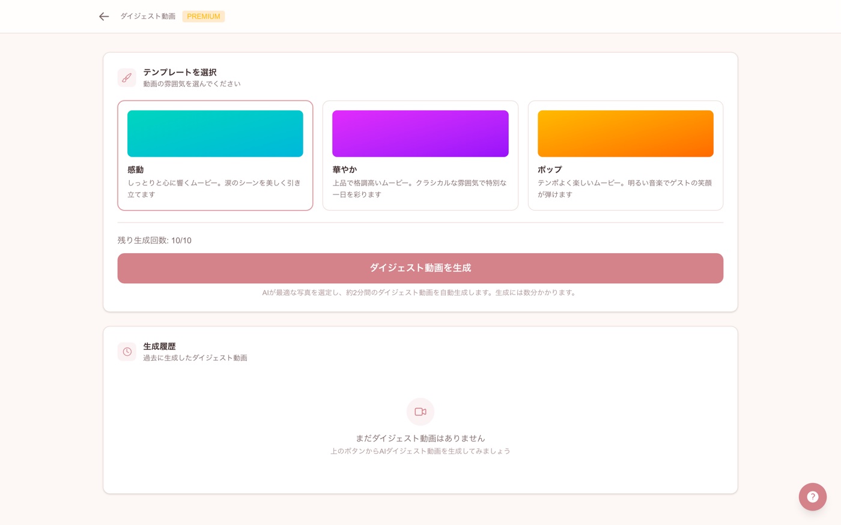Select the 感動 template card
The width and height of the screenshot is (841, 525).
point(215,155)
